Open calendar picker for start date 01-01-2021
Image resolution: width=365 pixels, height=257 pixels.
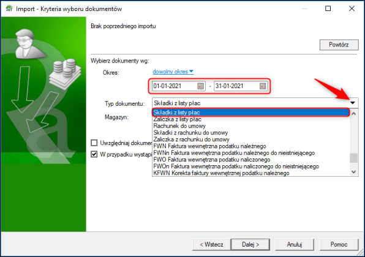point(200,86)
